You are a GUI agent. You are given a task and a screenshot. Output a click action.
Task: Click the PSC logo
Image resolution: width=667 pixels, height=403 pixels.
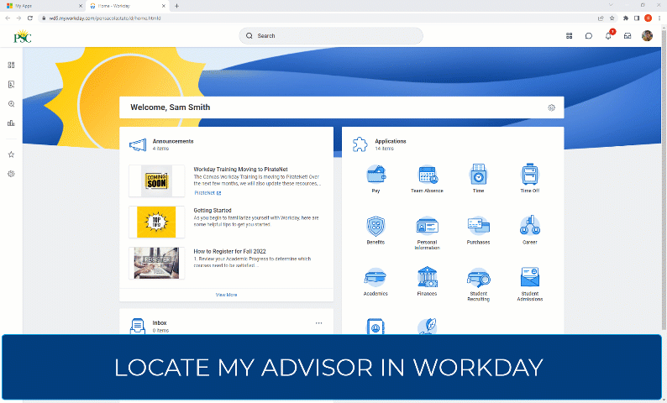tap(23, 37)
